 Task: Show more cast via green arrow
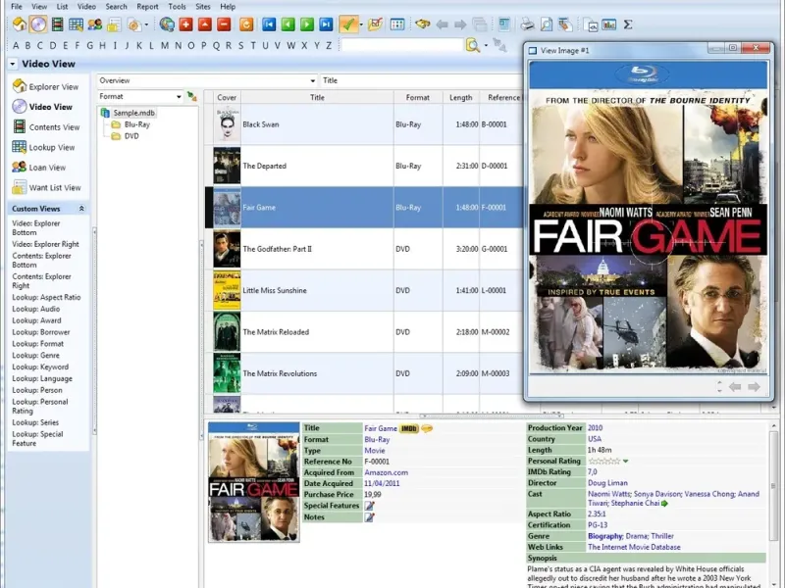click(x=665, y=504)
